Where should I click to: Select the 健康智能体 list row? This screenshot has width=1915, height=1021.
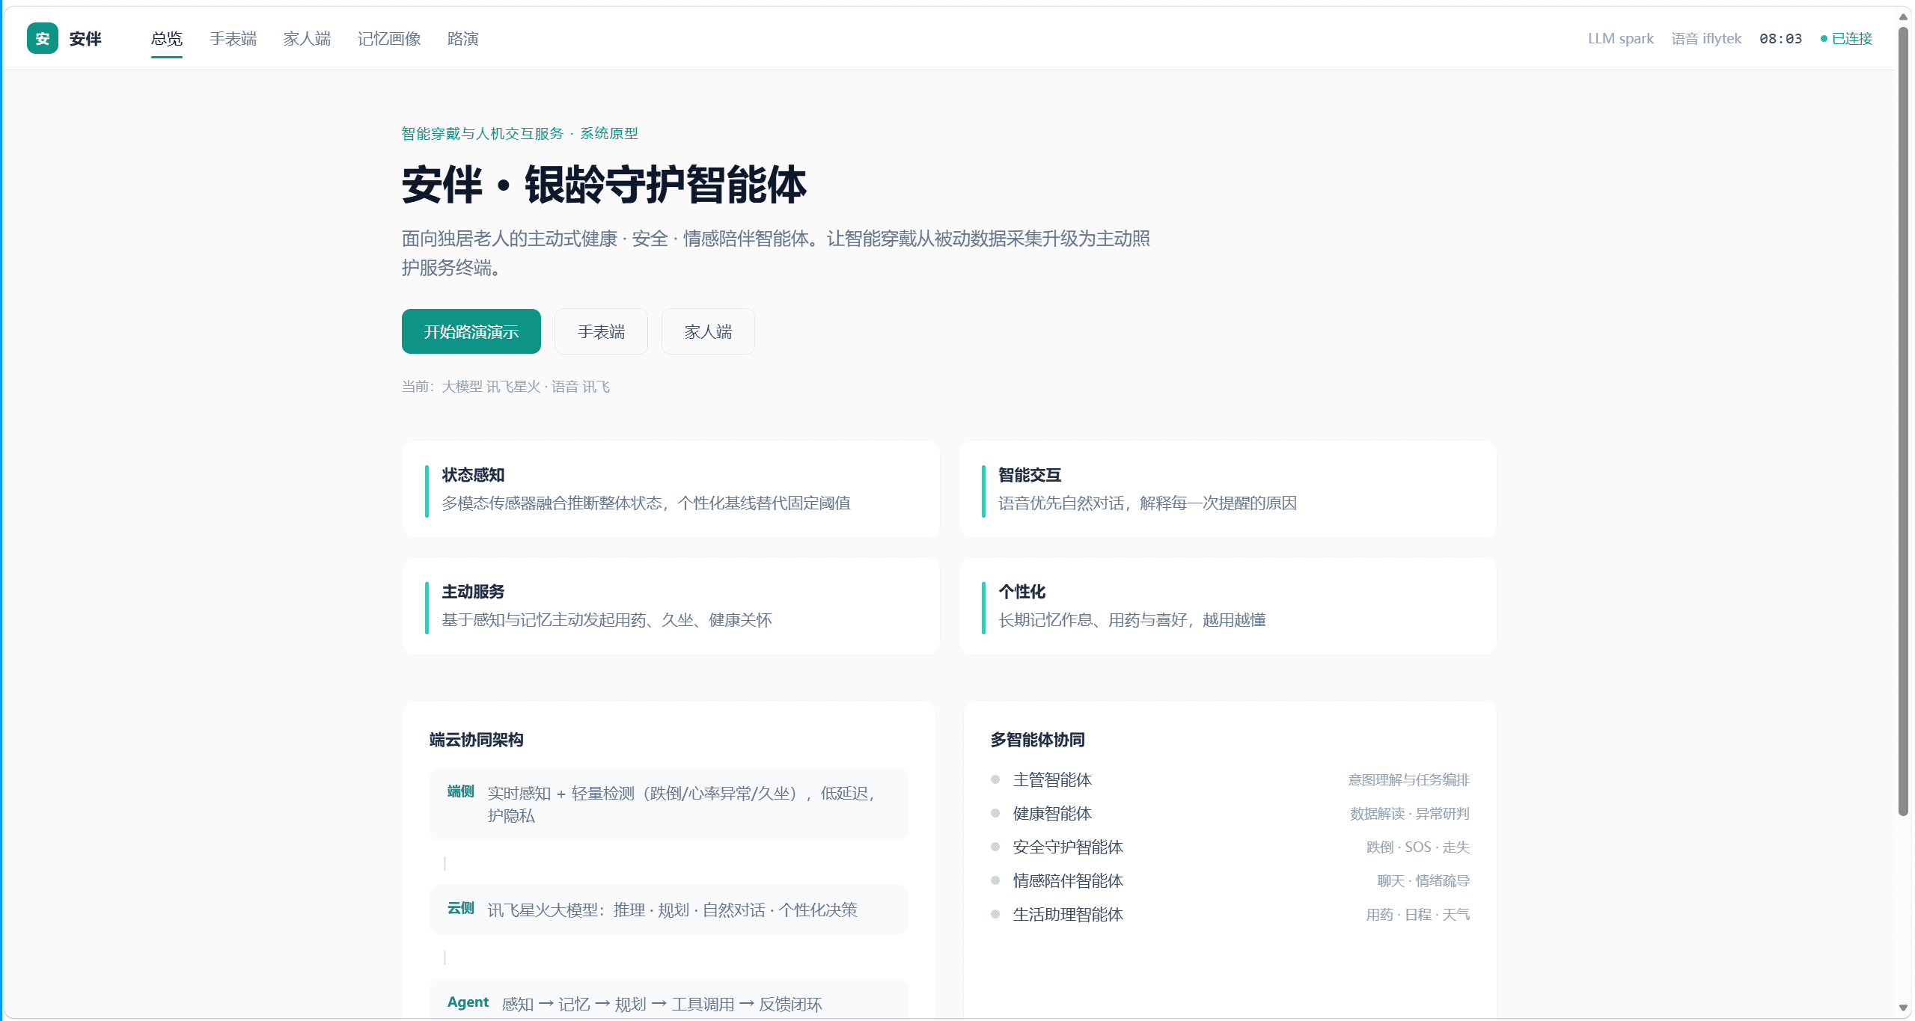tap(1230, 813)
